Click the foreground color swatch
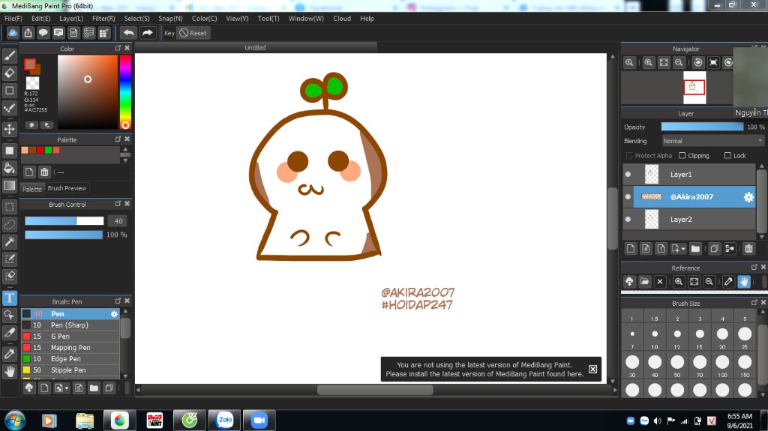 coord(30,64)
